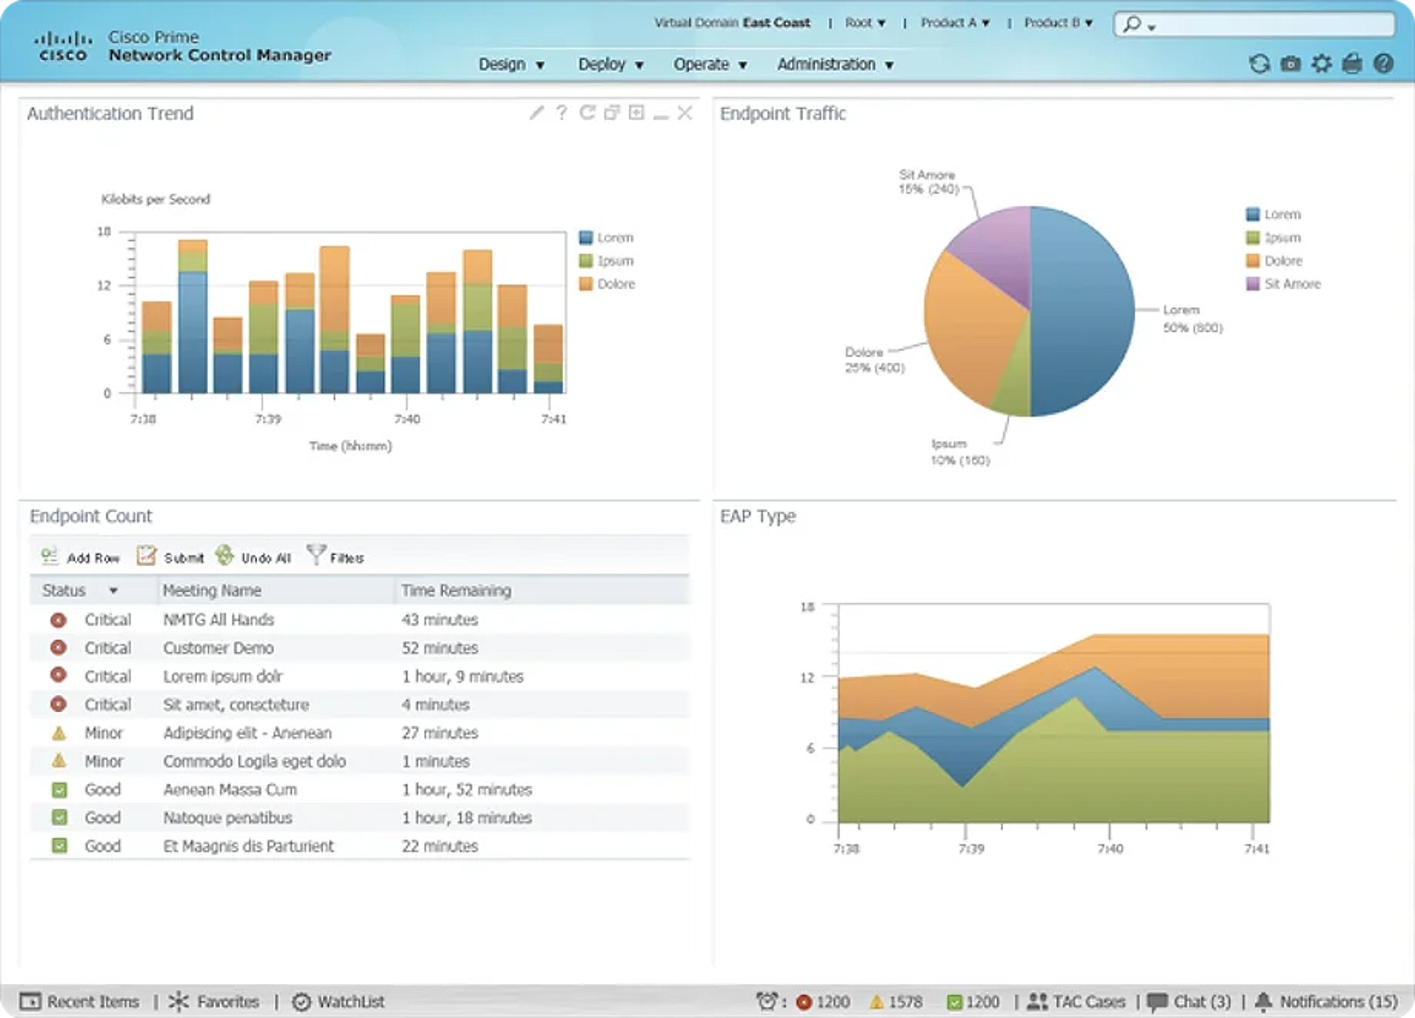Image resolution: width=1415 pixels, height=1018 pixels.
Task: Open the WatchList in status bar
Action: point(338,1001)
